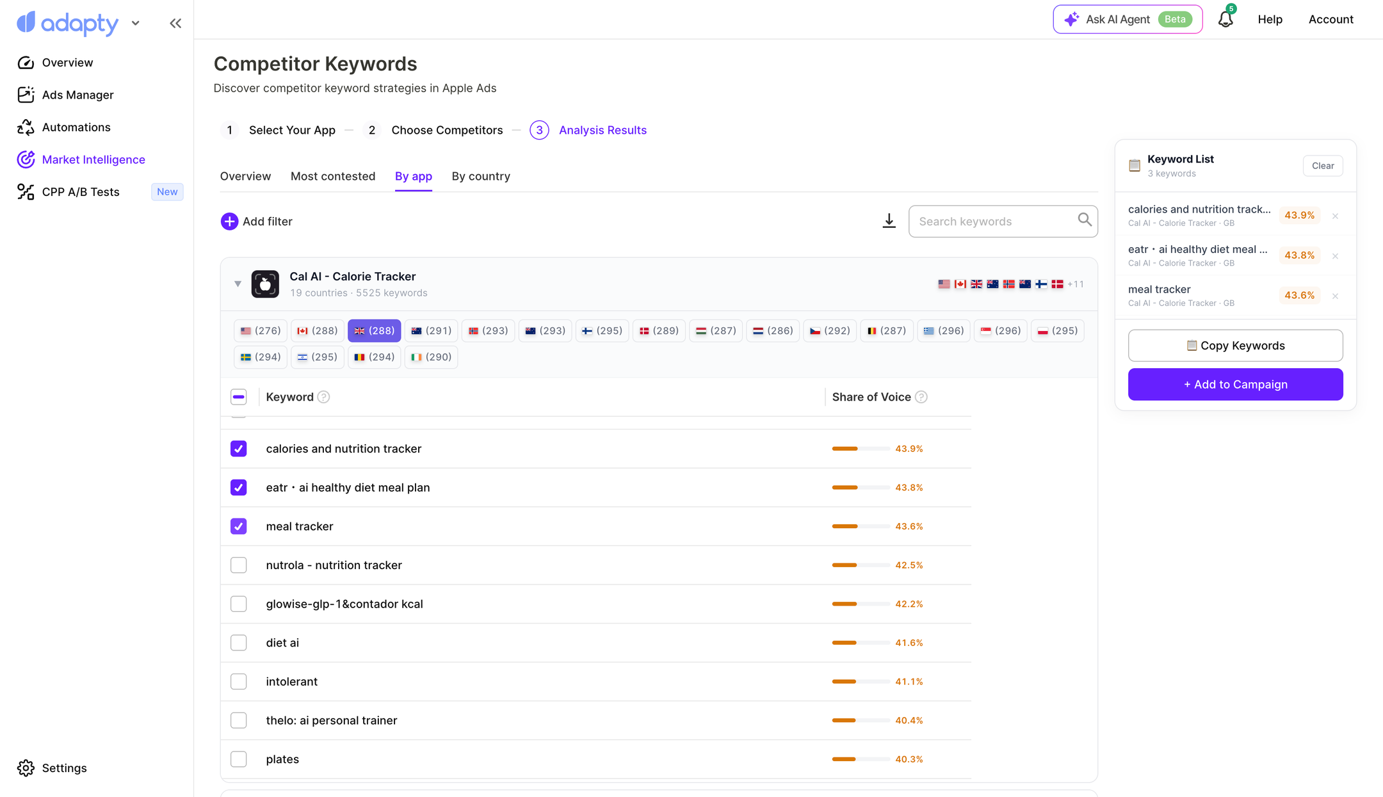Open the Ads Manager sidebar icon
The width and height of the screenshot is (1383, 797).
click(26, 95)
